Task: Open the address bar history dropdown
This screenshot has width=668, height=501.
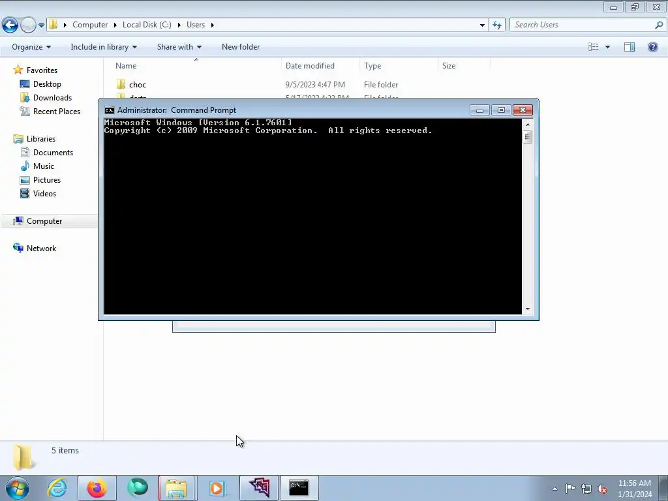Action: (x=482, y=25)
